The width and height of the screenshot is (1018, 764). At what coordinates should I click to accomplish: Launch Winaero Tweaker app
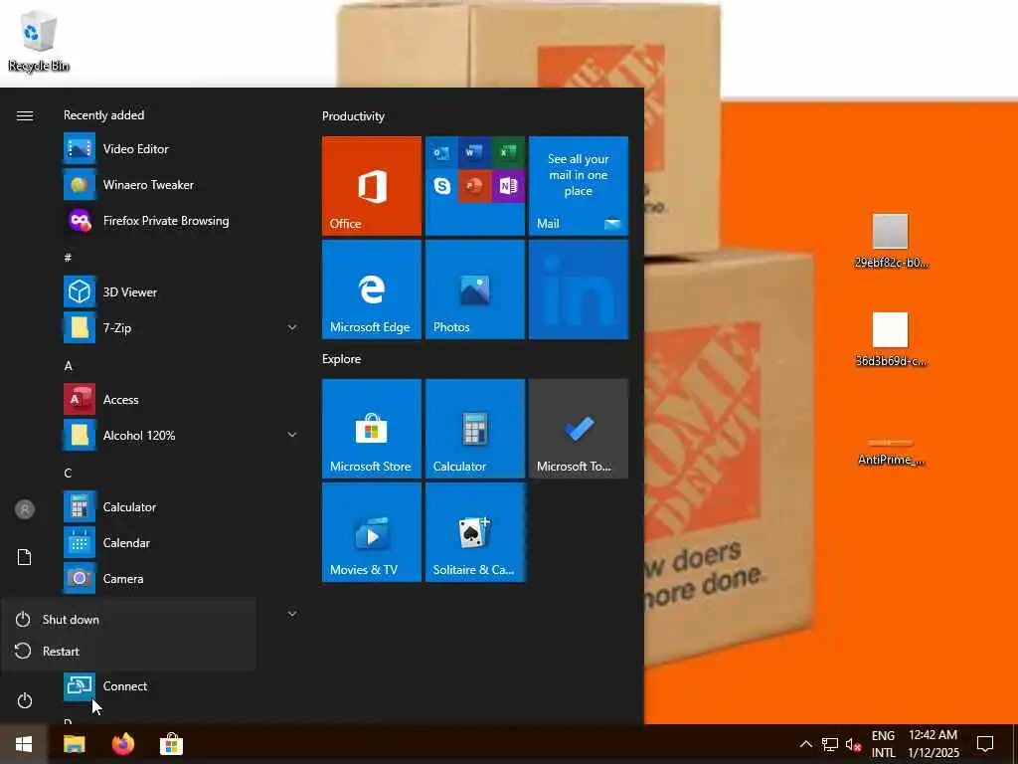(x=182, y=184)
